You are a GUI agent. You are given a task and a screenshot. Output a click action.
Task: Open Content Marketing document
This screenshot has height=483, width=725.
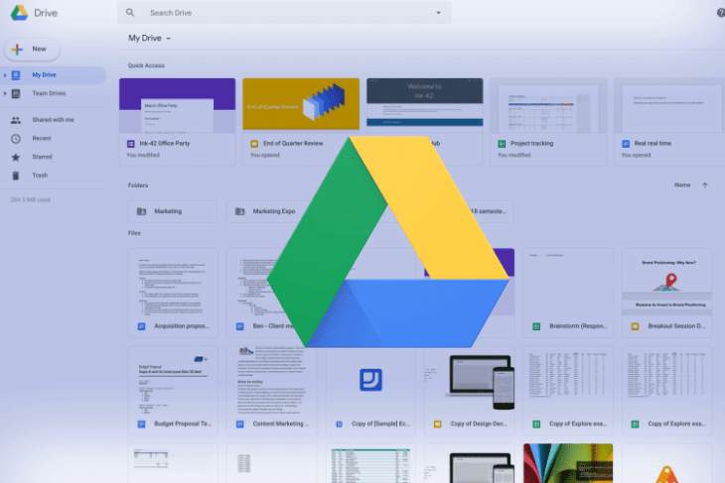coord(271,391)
